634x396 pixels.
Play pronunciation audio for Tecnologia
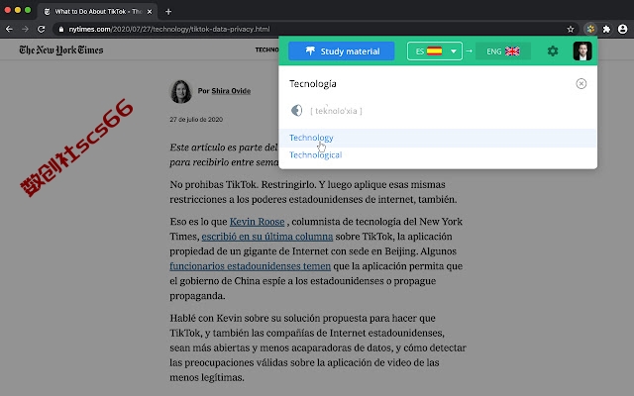click(297, 110)
